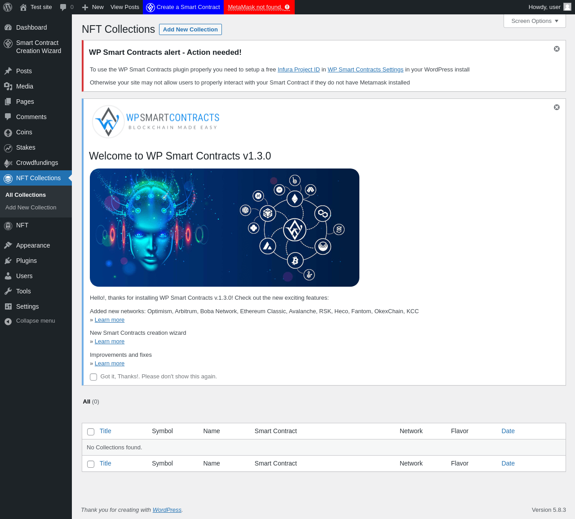Image resolution: width=575 pixels, height=519 pixels.
Task: Click the Smart Contract column header
Action: coord(276,431)
